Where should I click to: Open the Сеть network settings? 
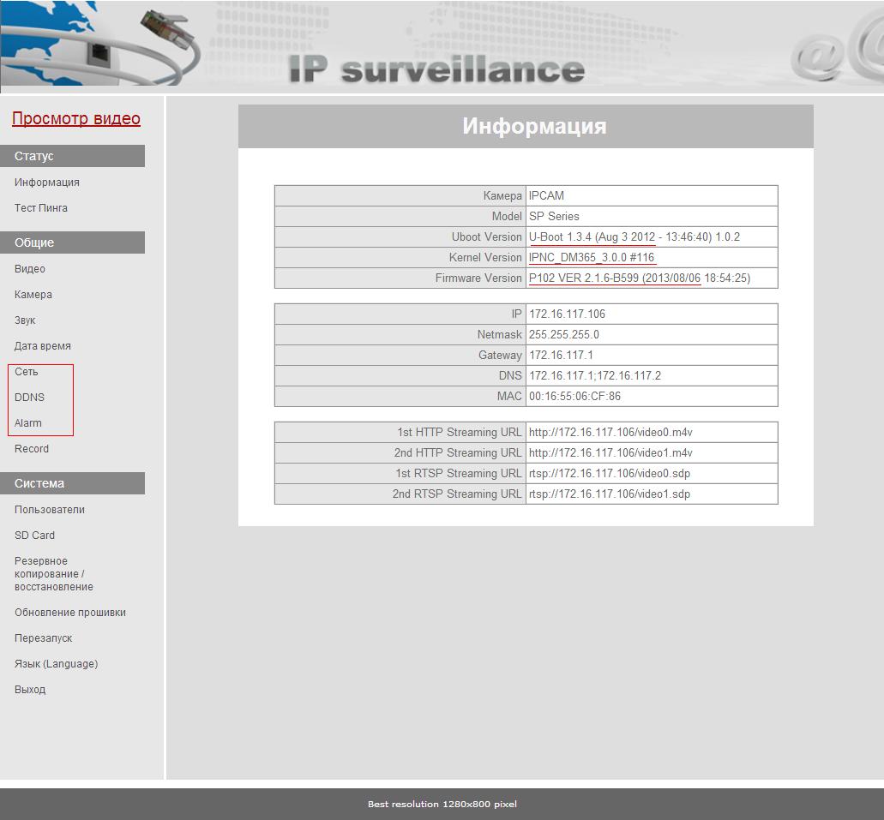27,372
